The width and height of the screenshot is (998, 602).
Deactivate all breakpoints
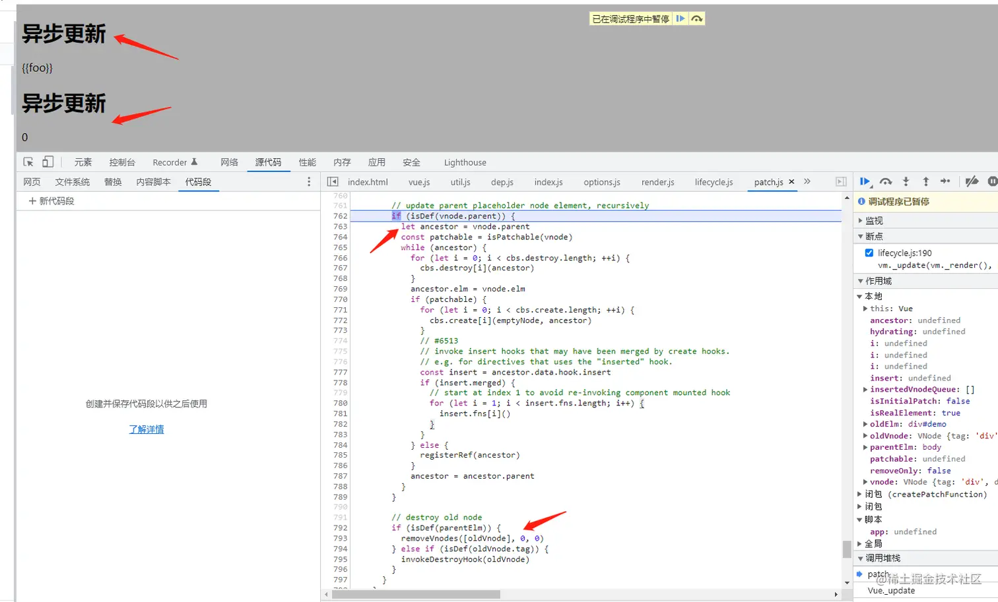[x=972, y=181]
